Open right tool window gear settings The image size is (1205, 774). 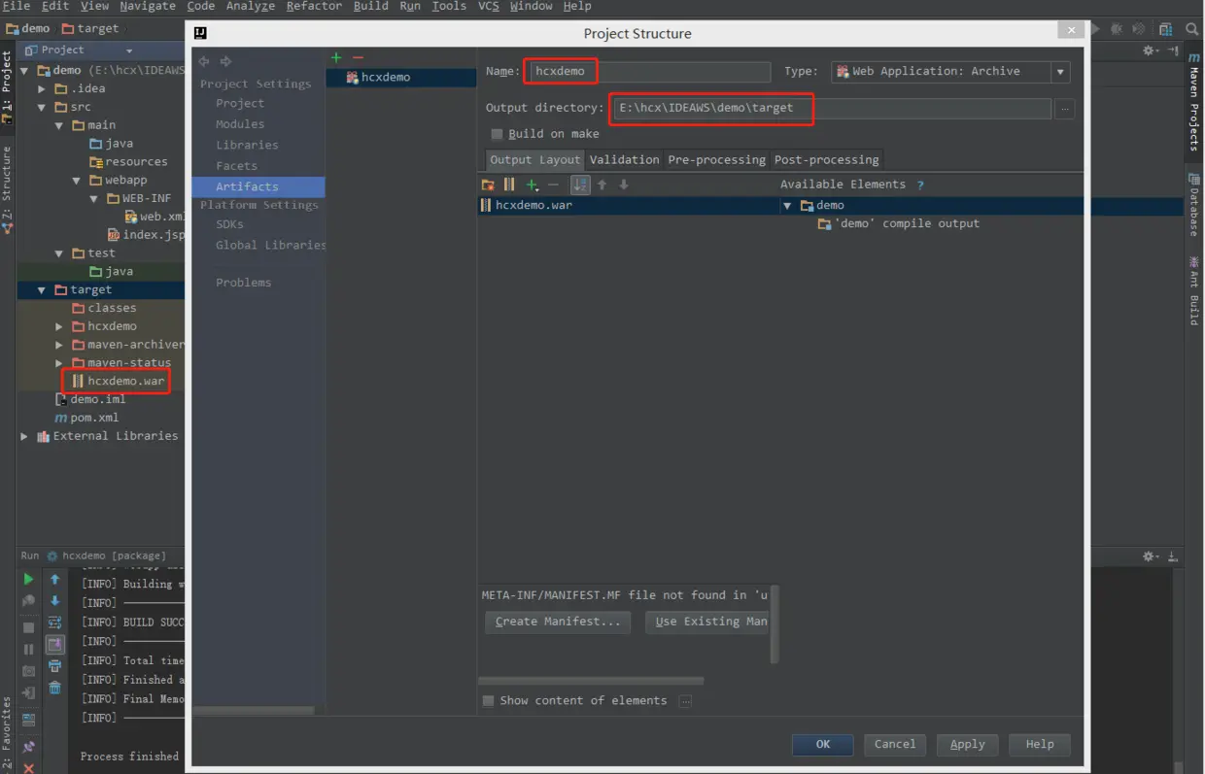[x=1150, y=50]
